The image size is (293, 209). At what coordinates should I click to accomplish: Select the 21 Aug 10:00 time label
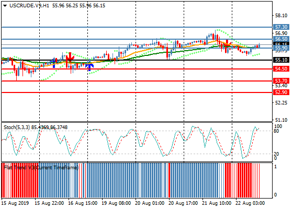click(217, 203)
